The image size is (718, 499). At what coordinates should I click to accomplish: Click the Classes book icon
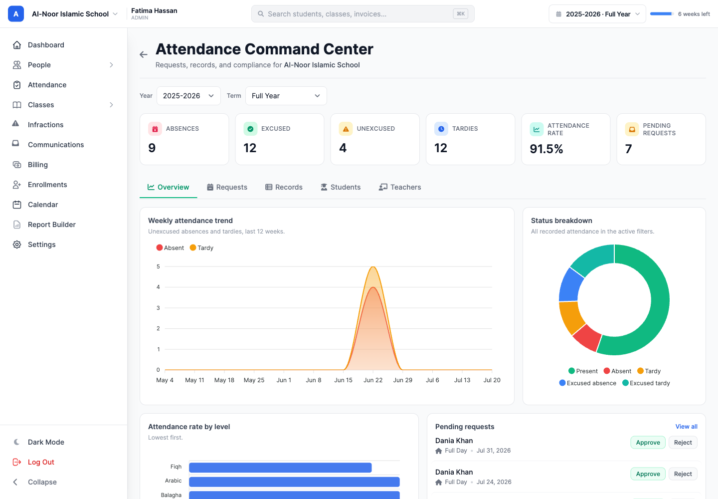point(17,105)
